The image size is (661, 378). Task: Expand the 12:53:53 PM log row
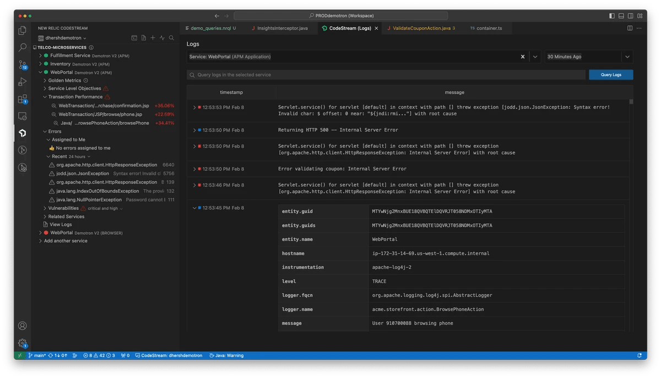coord(194,107)
